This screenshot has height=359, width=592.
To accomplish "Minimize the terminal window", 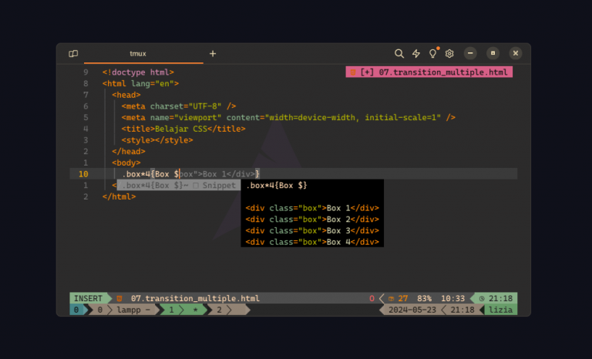I will pyautogui.click(x=470, y=54).
